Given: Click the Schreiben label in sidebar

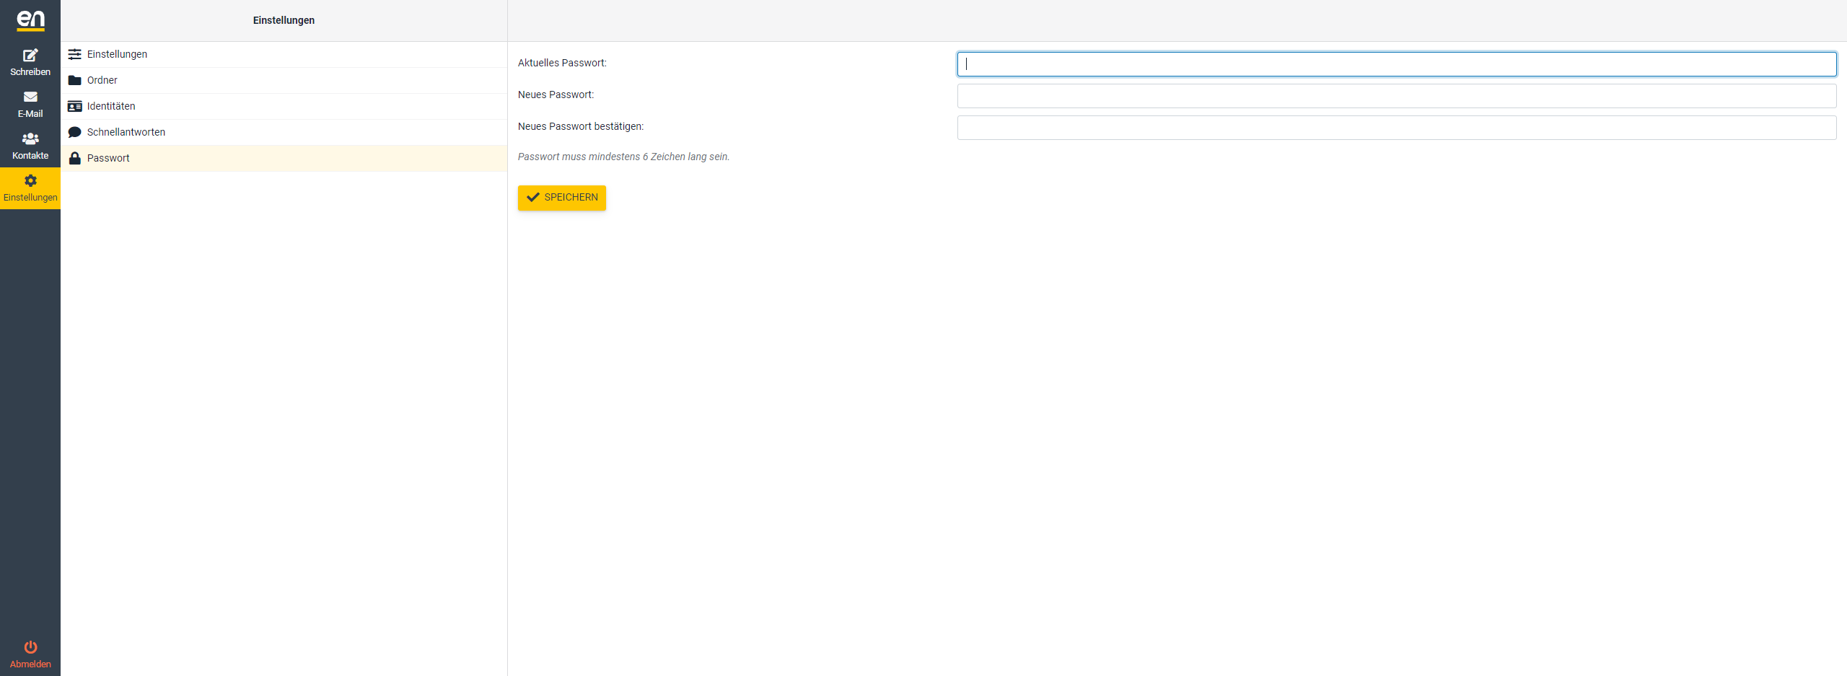Looking at the screenshot, I should [x=30, y=72].
